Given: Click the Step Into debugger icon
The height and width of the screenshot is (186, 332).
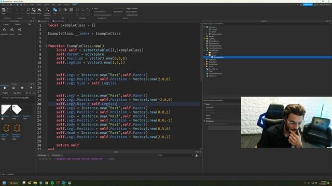Looking at the screenshot, I should point(77,10).
